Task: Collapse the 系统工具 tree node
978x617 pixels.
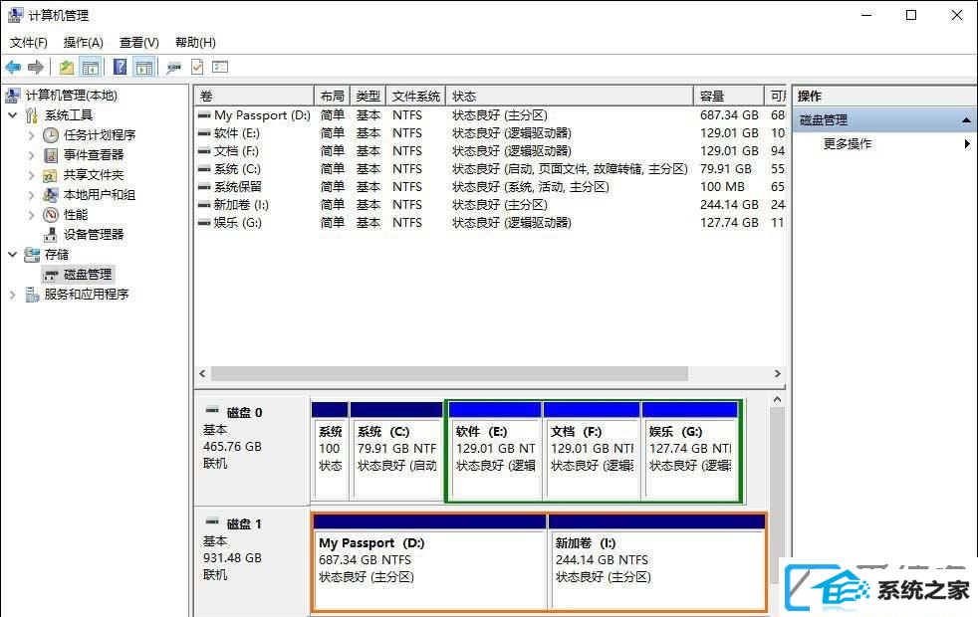Action: tap(13, 115)
